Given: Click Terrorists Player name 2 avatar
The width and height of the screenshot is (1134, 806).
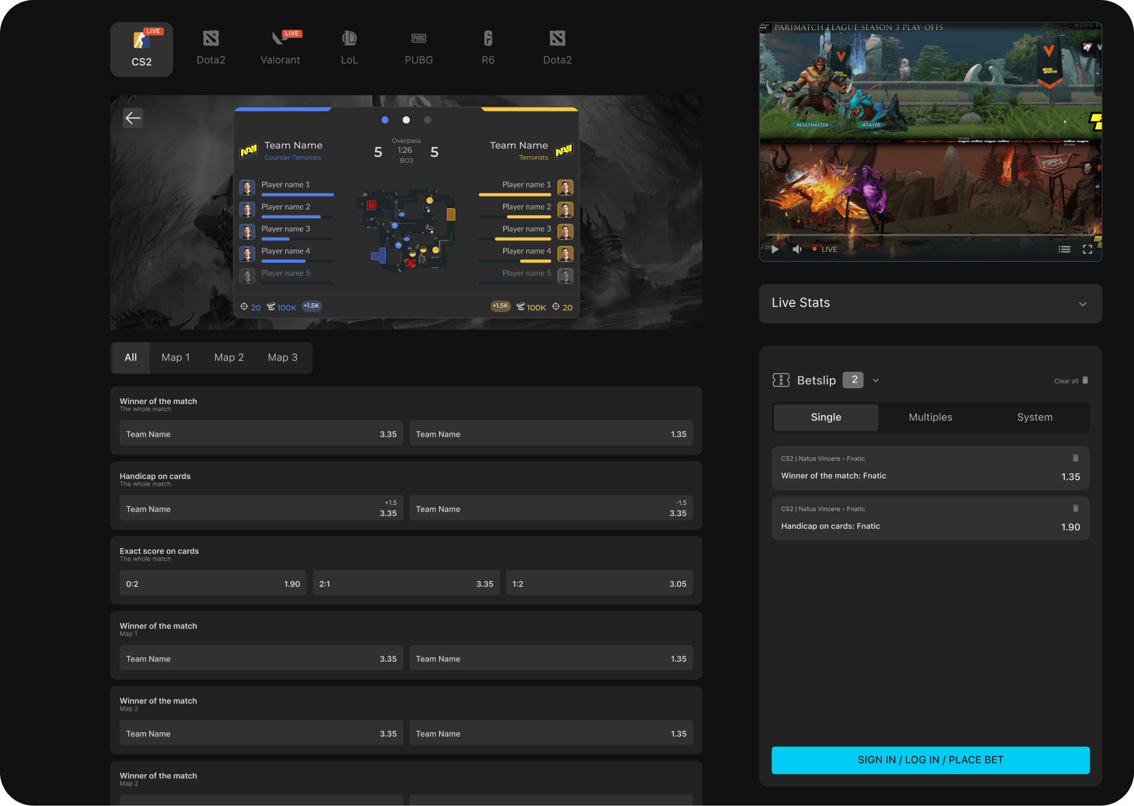Looking at the screenshot, I should [565, 209].
